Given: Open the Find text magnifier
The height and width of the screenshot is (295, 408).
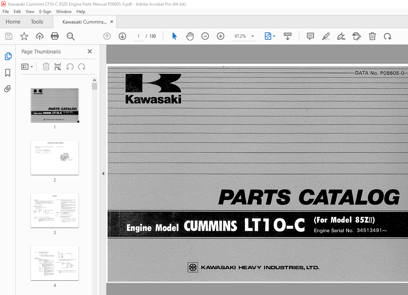Looking at the screenshot, I should click(71, 36).
